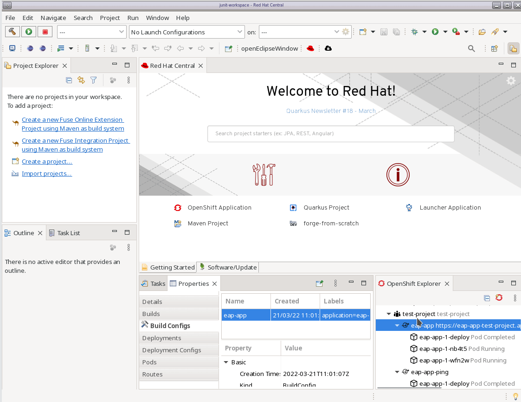Screen dimensions: 521x402
Task: Start a Maven Project wizard
Action: (x=201, y=223)
